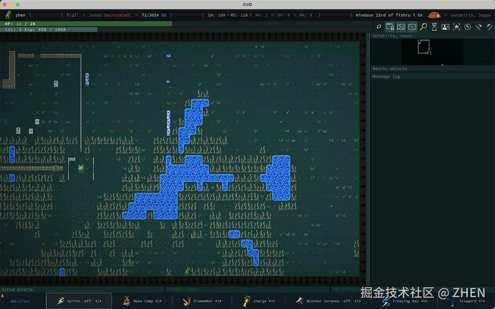Click the Dismember axe icon
The image size is (495, 309).
tap(187, 301)
